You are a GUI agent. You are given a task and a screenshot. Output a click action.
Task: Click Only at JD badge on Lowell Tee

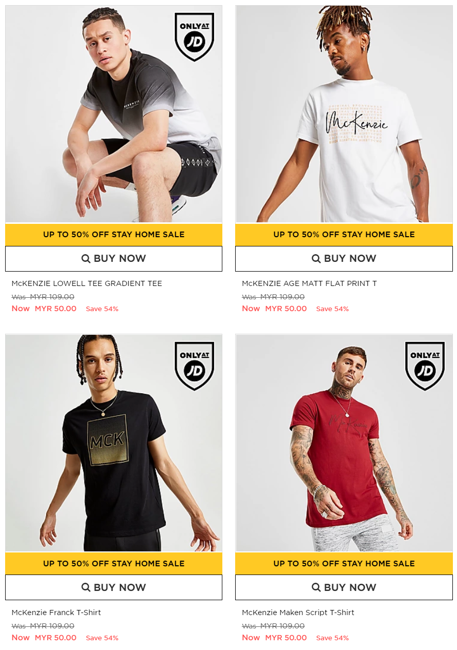(194, 37)
